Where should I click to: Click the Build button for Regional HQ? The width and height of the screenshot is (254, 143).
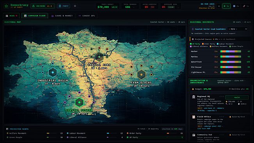pos(237,97)
